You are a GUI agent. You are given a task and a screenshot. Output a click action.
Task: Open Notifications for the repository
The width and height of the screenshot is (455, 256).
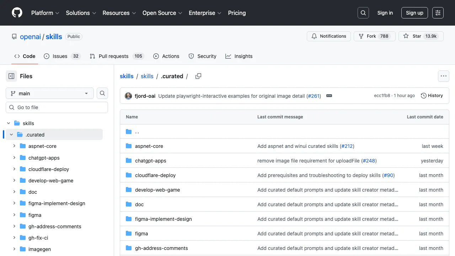tap(329, 36)
